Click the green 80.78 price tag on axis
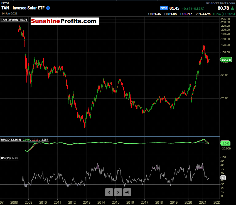This screenshot has height=205, width=236. tap(226, 60)
